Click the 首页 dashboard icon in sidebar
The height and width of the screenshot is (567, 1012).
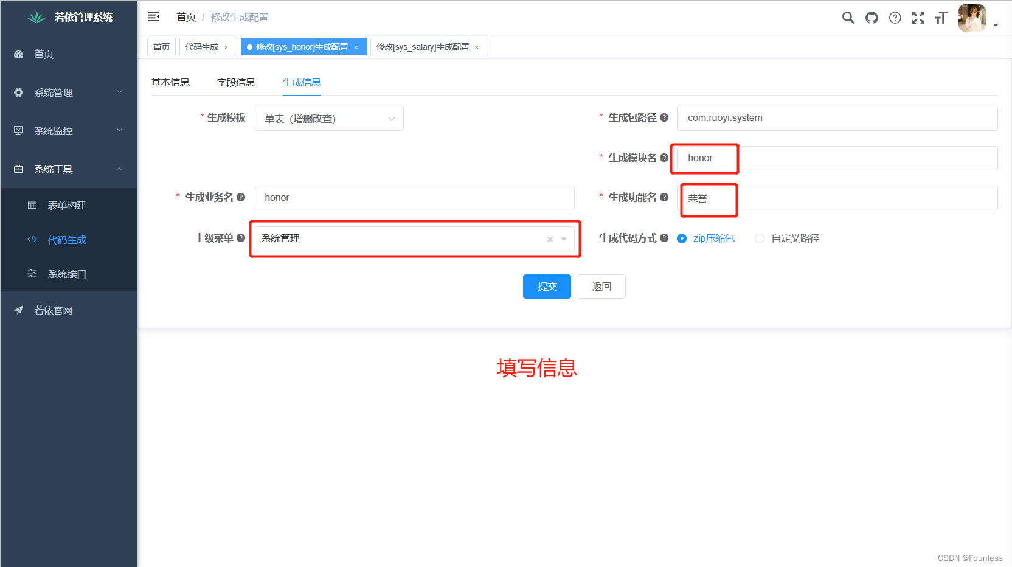(19, 54)
